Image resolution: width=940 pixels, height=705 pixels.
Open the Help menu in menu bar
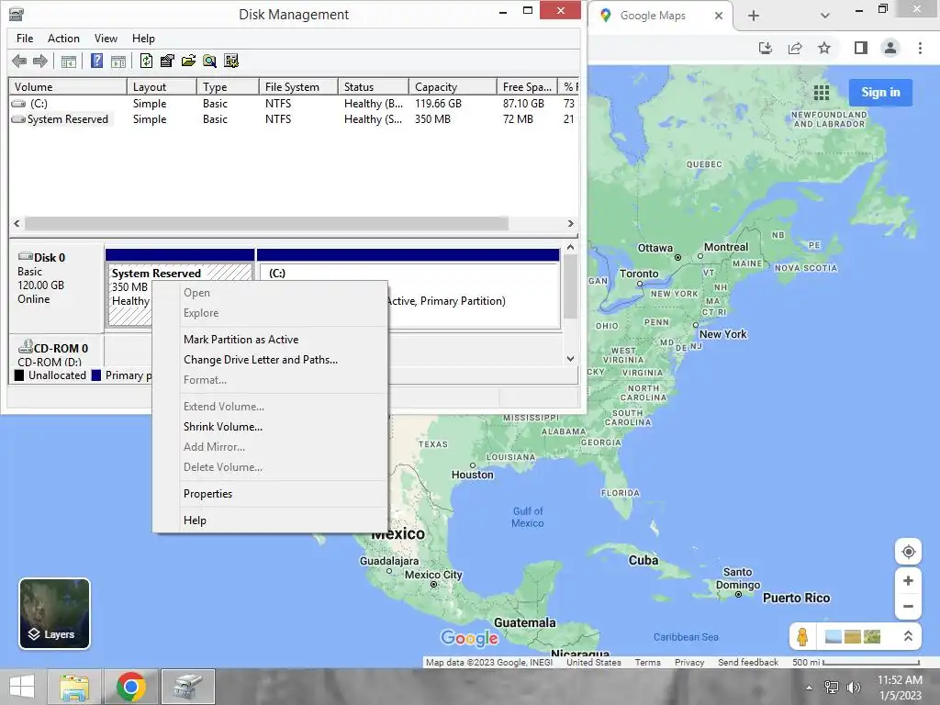pos(143,39)
